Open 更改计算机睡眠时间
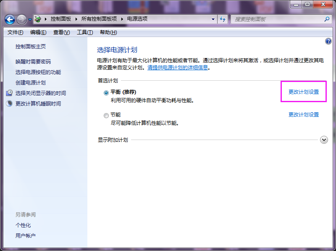Viewport: 336px width, 251px height. (x=38, y=103)
